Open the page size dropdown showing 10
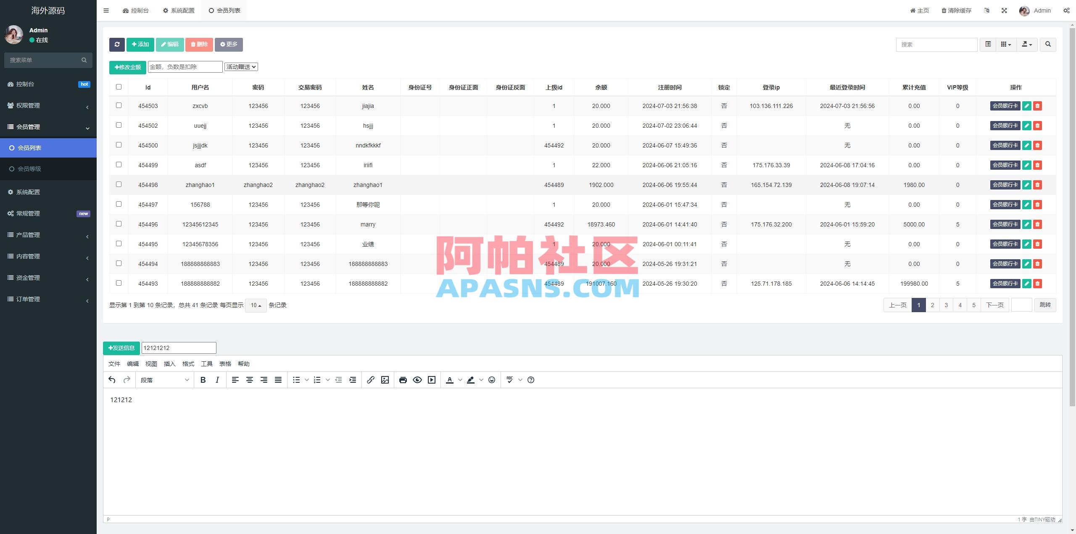1076x534 pixels. click(x=255, y=305)
